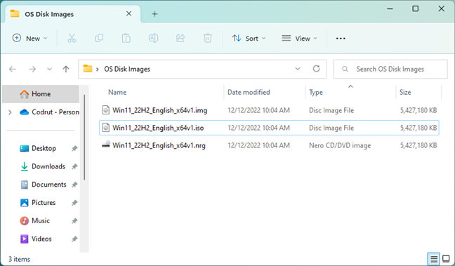Click the Delete trash icon
455x266 pixels.
[207, 39]
